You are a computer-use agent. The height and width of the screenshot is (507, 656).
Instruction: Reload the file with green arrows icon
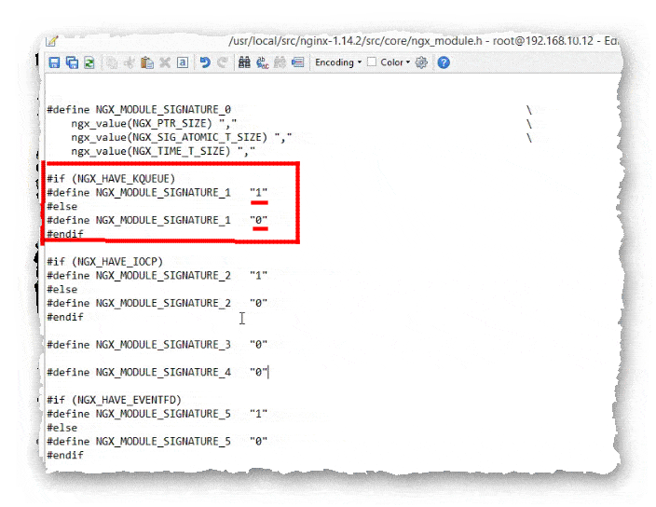click(x=89, y=62)
